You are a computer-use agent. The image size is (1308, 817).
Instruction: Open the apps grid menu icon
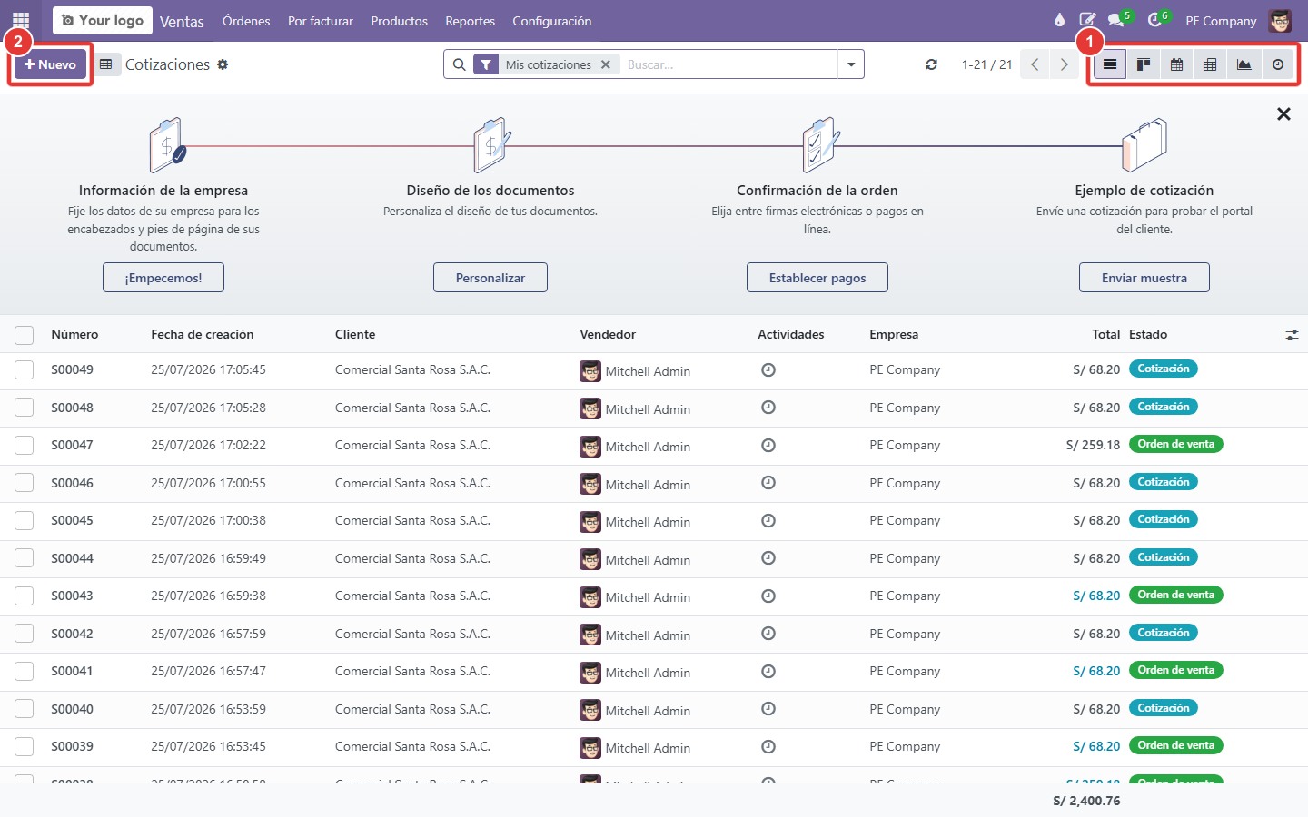pyautogui.click(x=21, y=20)
